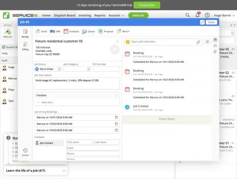Select the Billing side tab
The height and width of the screenshot is (179, 237).
pos(25,46)
